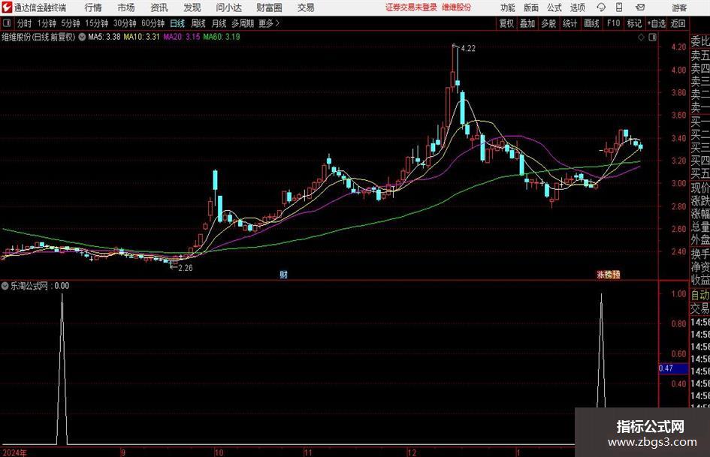This screenshot has height=457, width=710.
Task: Open the 行情 menu
Action: (x=93, y=8)
